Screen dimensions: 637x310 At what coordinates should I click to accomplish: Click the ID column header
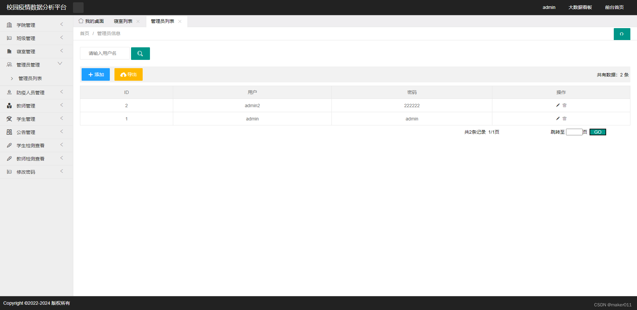pyautogui.click(x=126, y=92)
